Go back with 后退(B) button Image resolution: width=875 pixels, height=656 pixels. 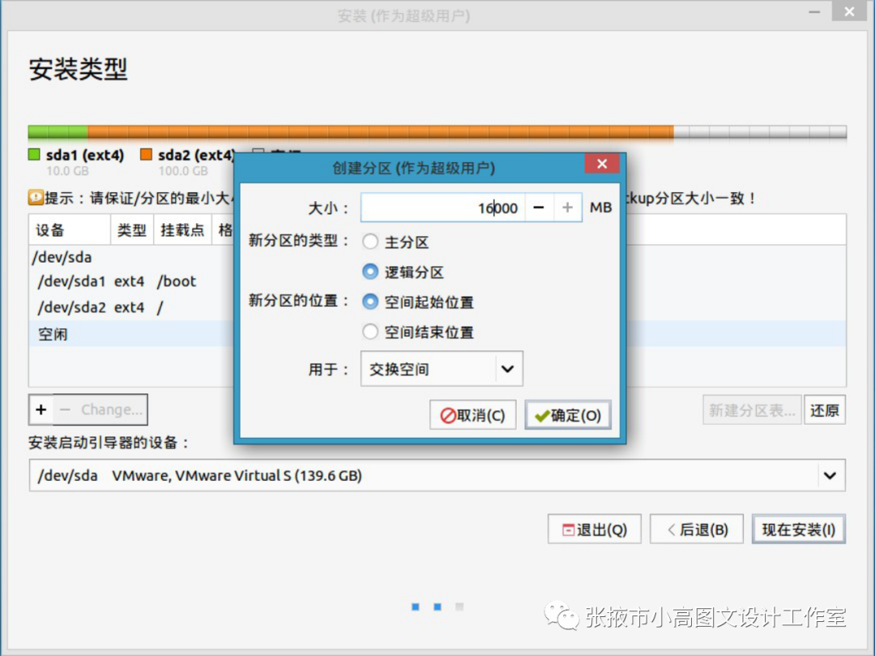[697, 529]
